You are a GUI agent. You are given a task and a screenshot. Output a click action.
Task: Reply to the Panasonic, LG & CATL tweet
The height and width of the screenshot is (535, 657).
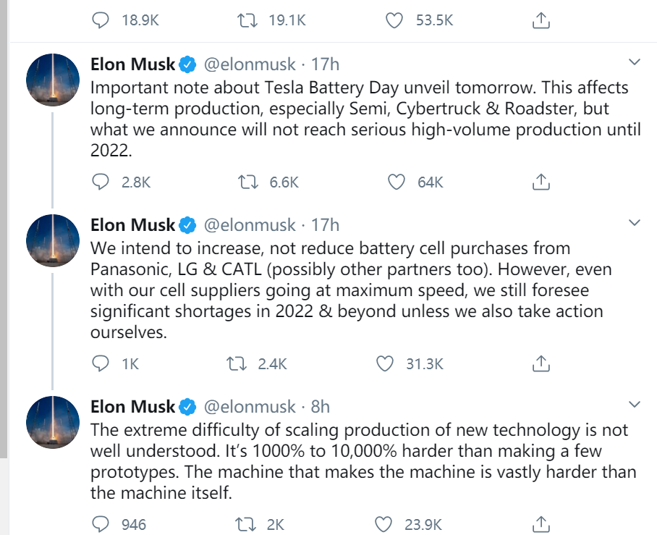[x=101, y=363]
